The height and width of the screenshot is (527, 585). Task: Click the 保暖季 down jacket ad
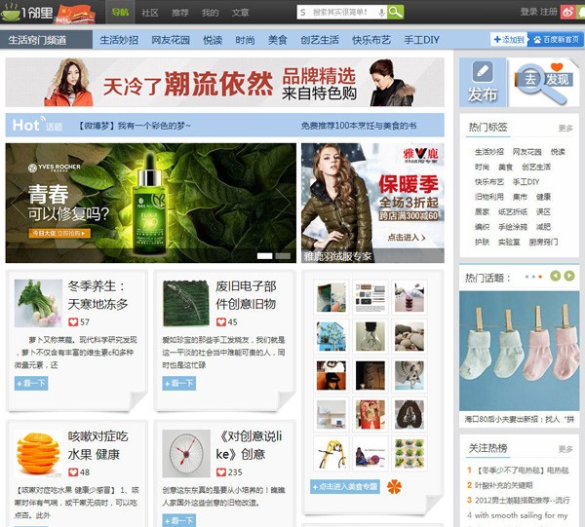click(x=372, y=204)
